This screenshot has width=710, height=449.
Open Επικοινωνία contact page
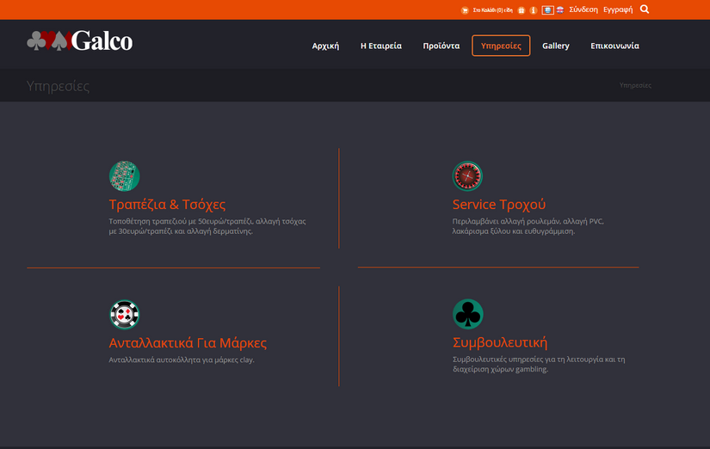(x=614, y=46)
